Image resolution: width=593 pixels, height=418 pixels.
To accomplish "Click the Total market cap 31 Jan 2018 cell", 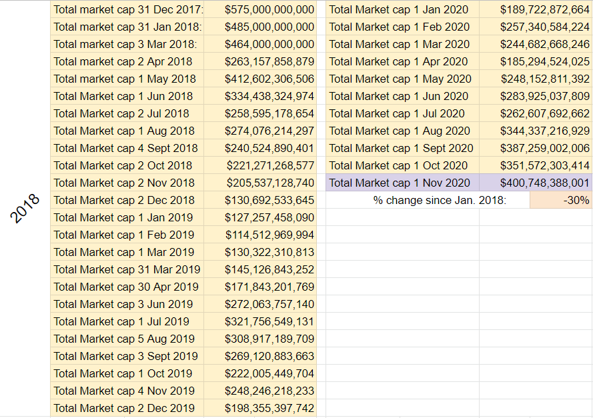I will point(127,27).
